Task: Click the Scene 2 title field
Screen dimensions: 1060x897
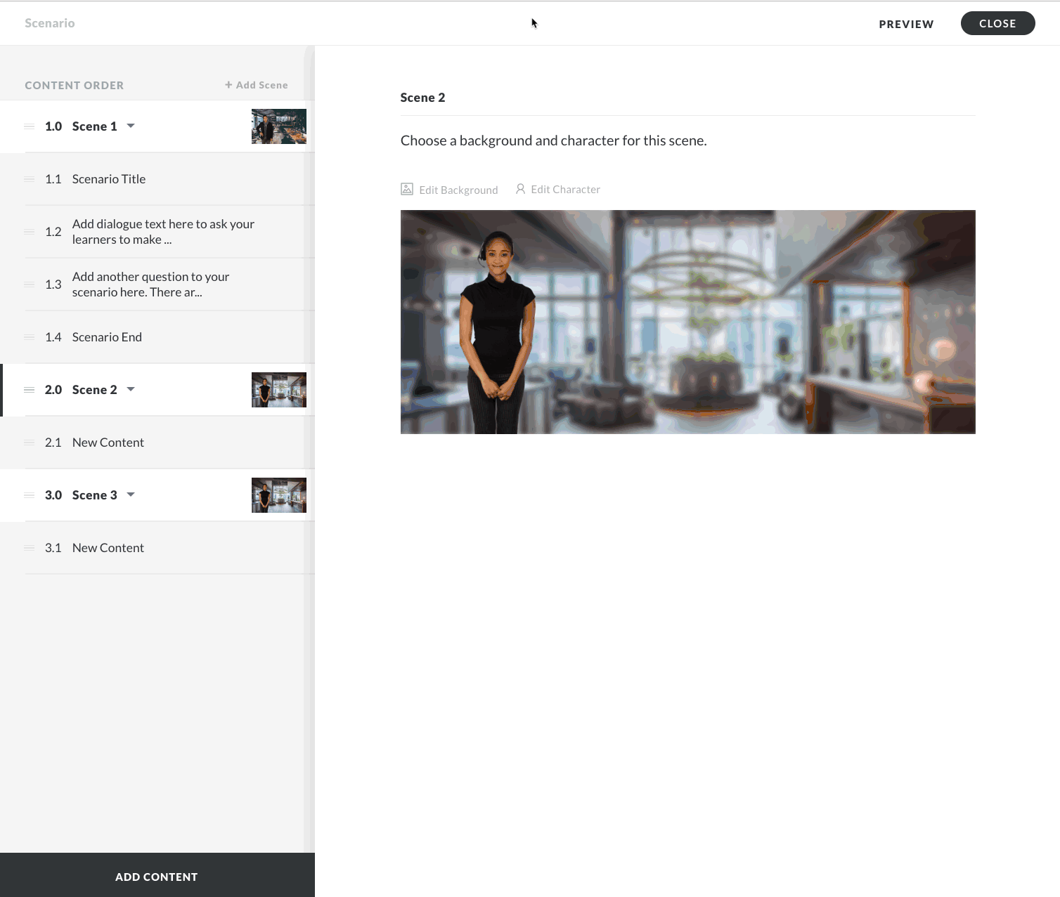Action: tap(687, 98)
